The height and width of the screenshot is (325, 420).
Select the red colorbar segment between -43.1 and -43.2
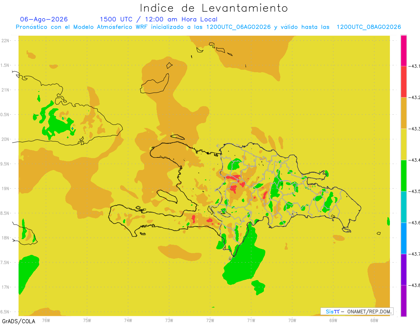(404, 82)
